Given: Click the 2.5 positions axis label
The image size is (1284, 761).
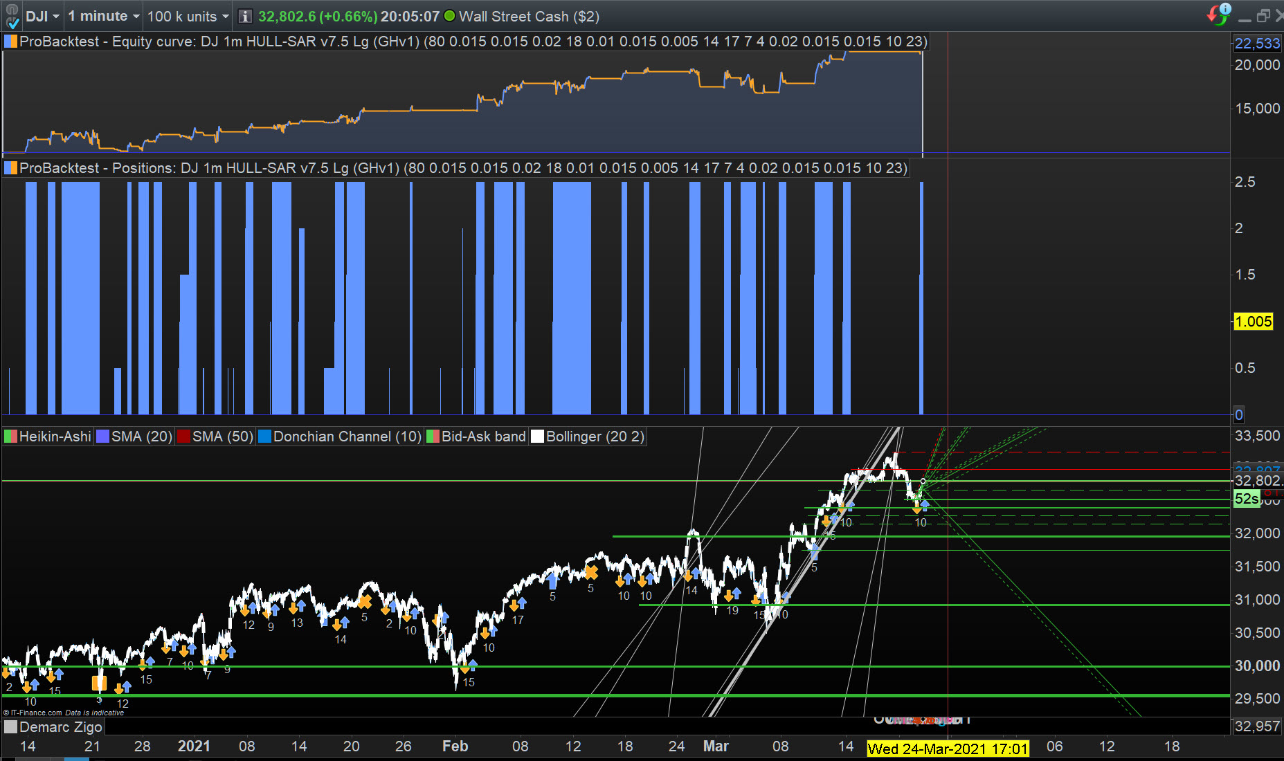Looking at the screenshot, I should (1245, 182).
